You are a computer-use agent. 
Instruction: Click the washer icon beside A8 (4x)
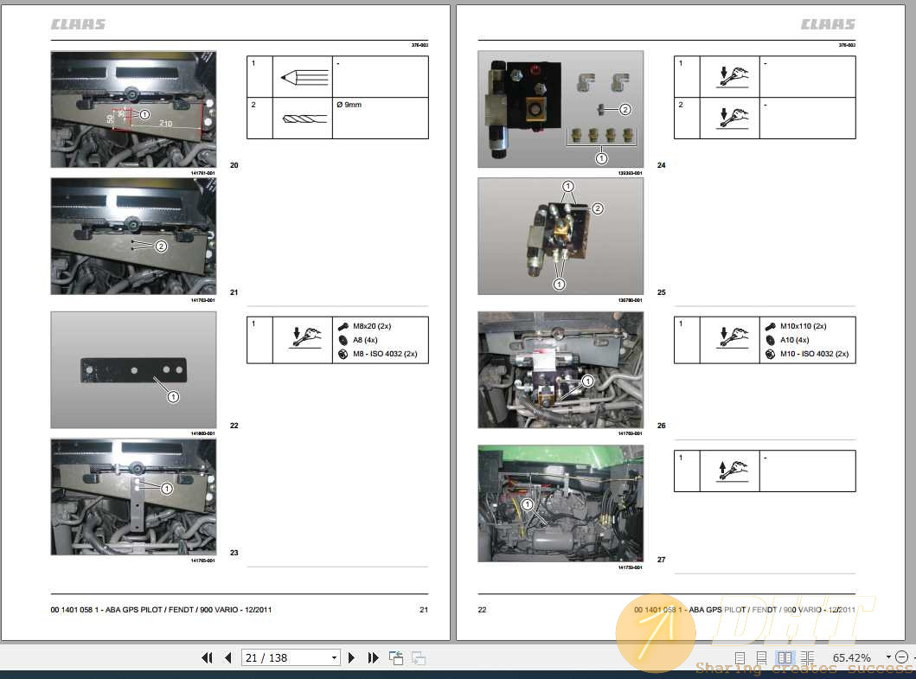click(343, 340)
